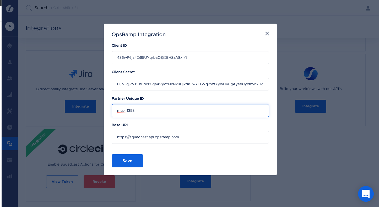Click the Client ID label

pyautogui.click(x=119, y=45)
